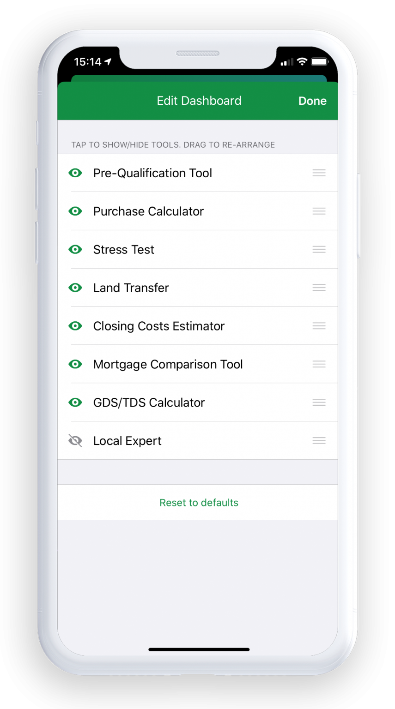Toggle the Land Transfer eye icon
This screenshot has width=395, height=709.
coord(75,288)
